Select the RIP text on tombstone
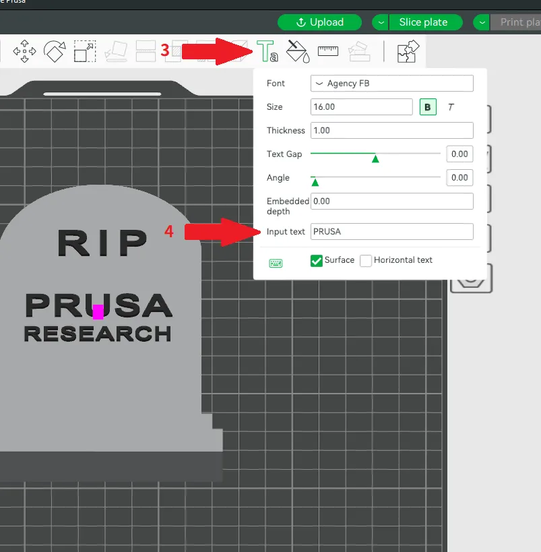The height and width of the screenshot is (552, 541). [102, 243]
